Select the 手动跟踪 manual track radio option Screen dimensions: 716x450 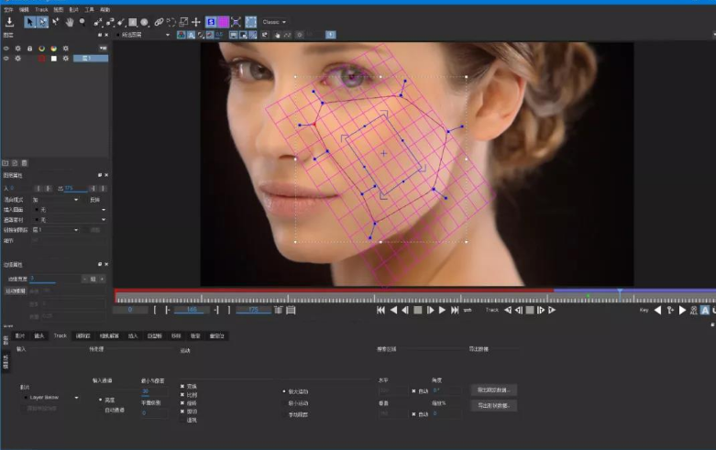click(295, 414)
